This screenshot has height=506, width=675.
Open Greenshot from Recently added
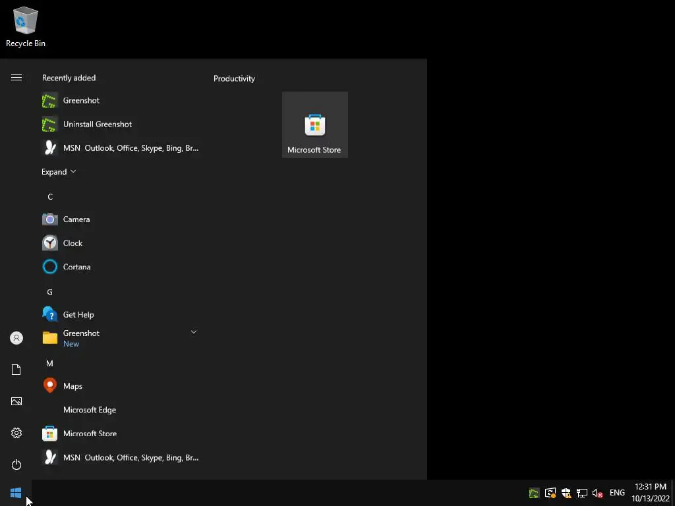click(121, 101)
